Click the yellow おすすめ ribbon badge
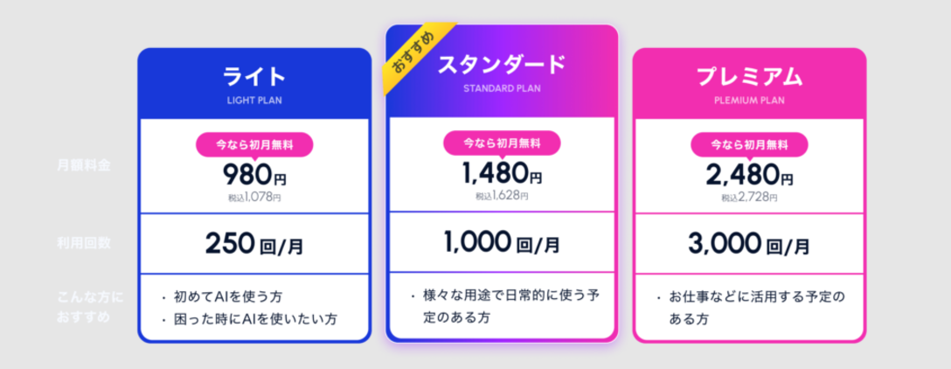This screenshot has height=369, width=951. tap(415, 57)
